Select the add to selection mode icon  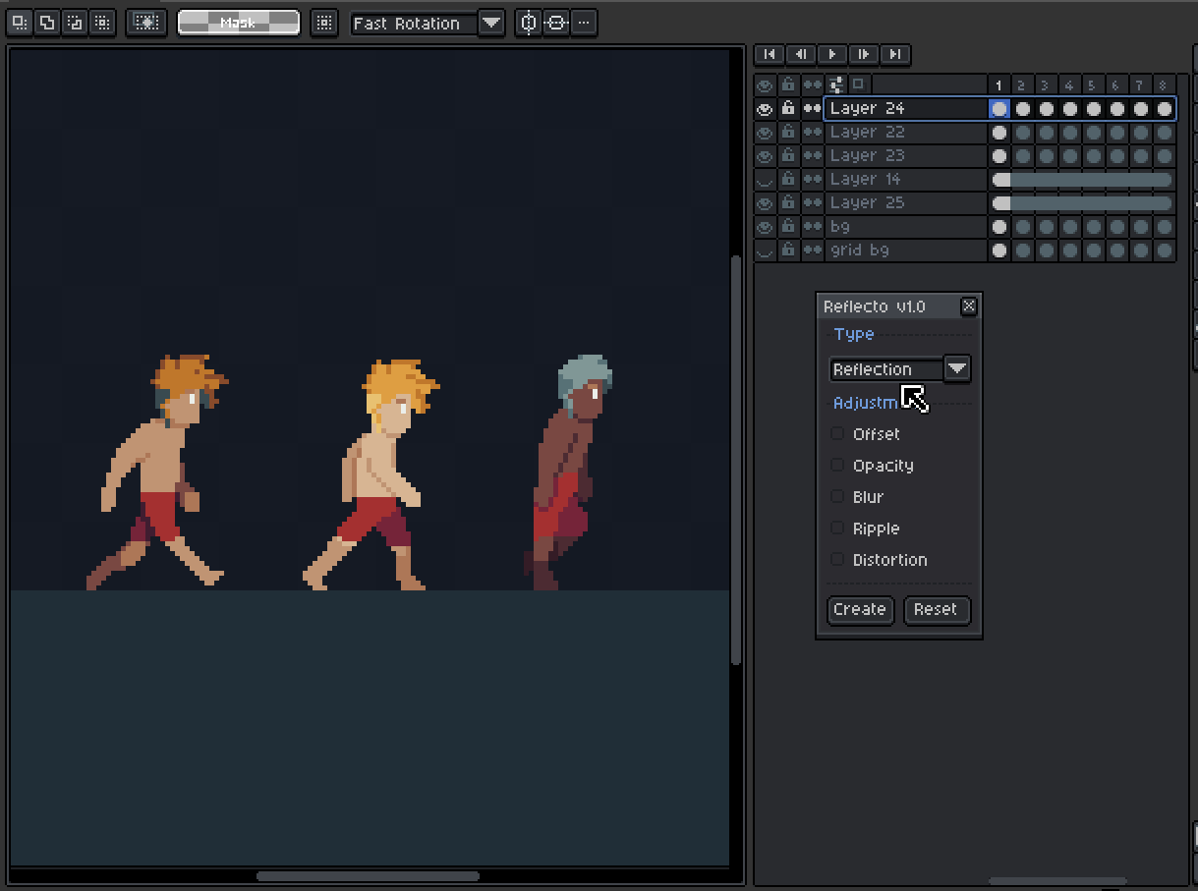(47, 23)
